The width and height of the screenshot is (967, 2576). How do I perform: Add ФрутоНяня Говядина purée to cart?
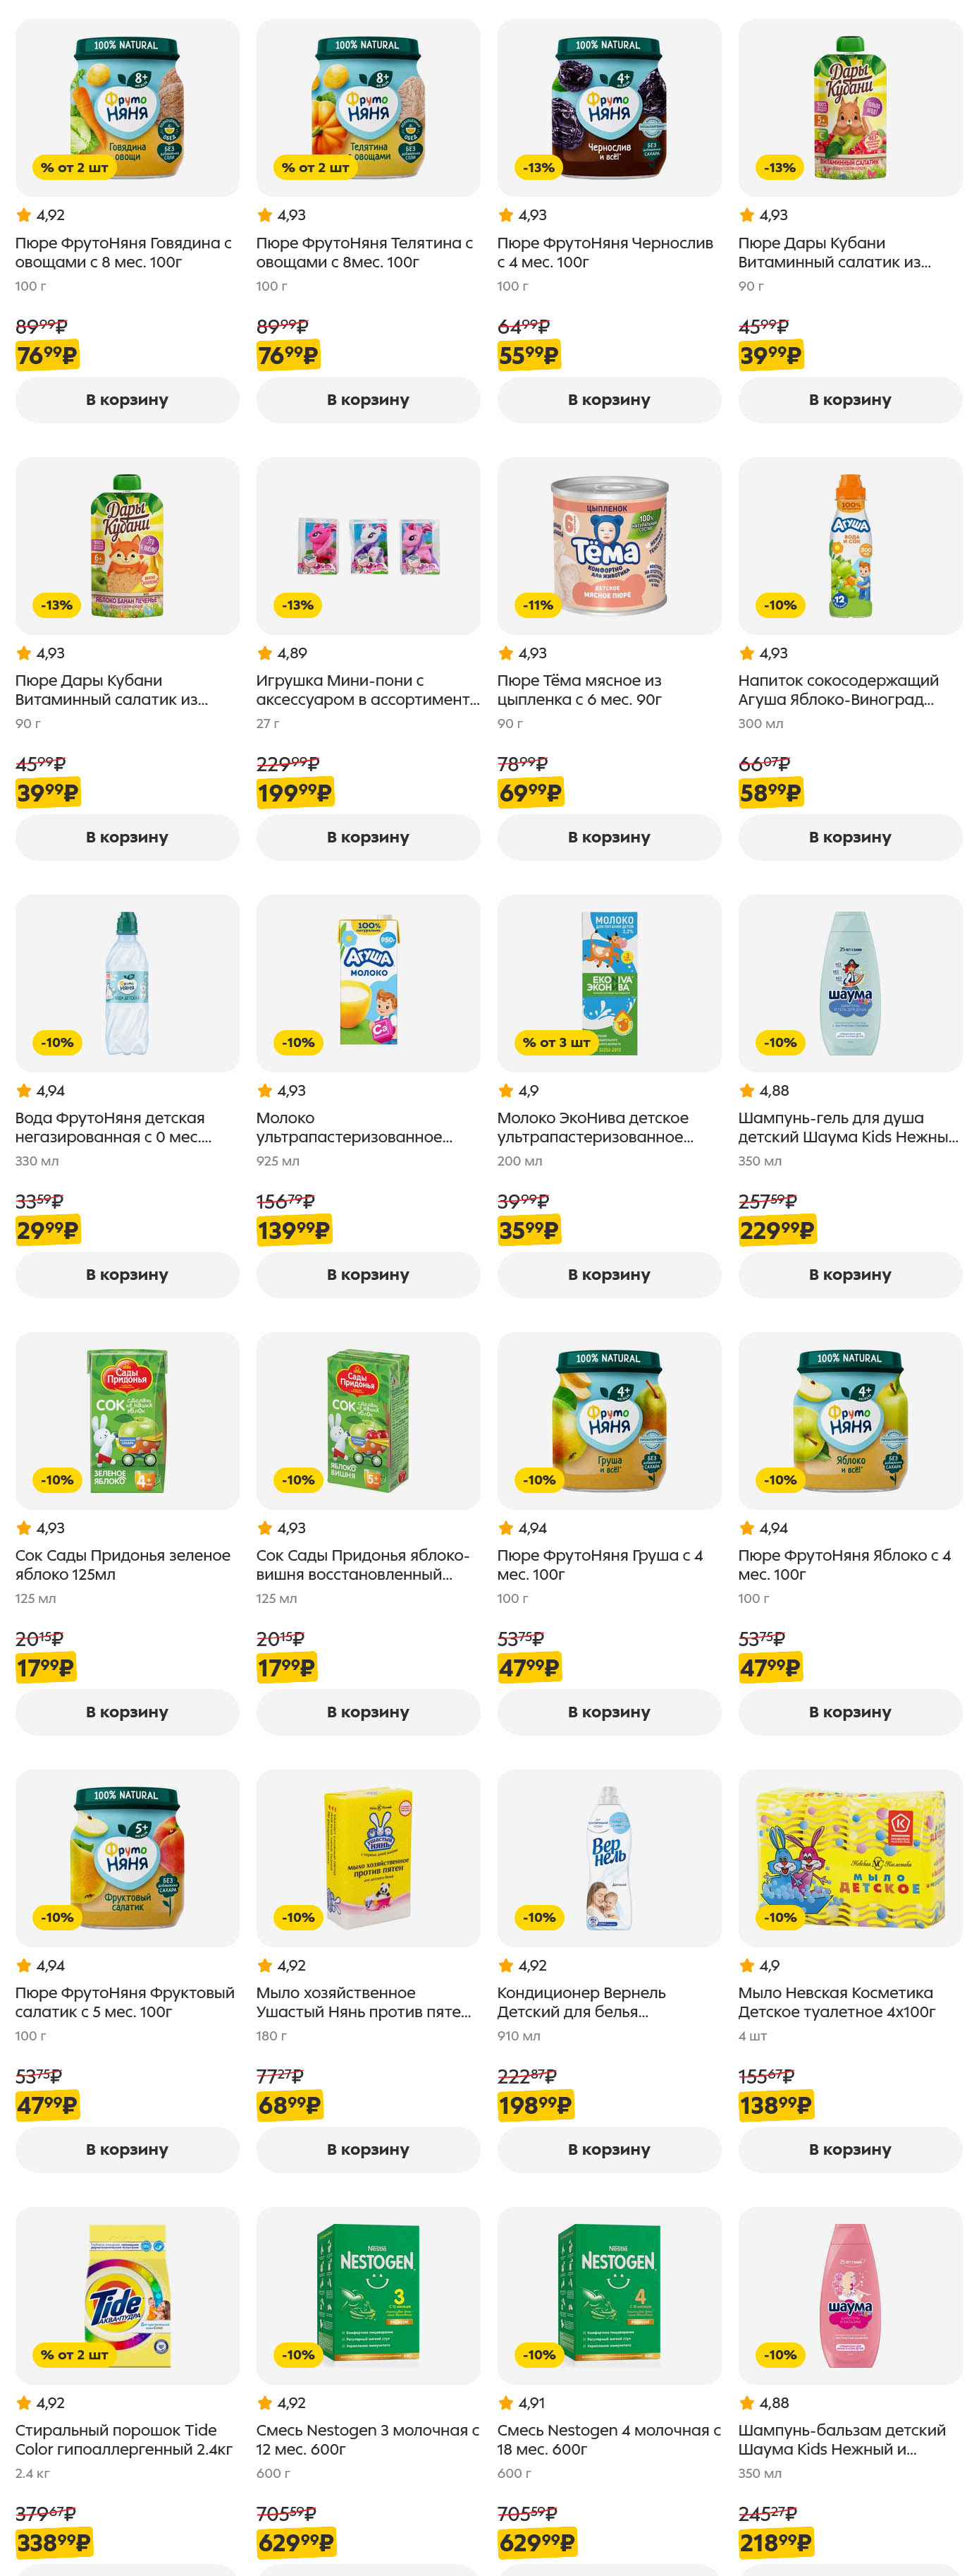tap(127, 400)
